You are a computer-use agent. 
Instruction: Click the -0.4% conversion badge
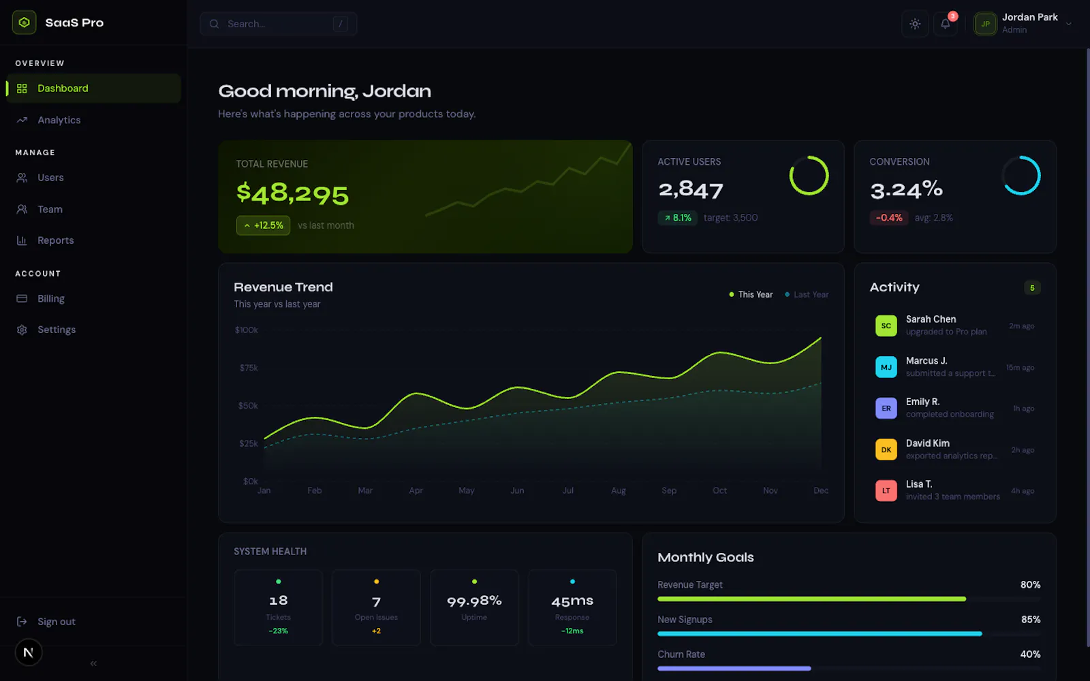click(889, 218)
